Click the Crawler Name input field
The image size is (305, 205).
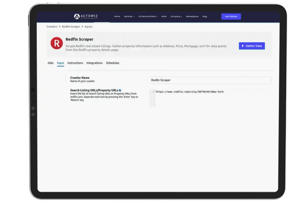210,80
